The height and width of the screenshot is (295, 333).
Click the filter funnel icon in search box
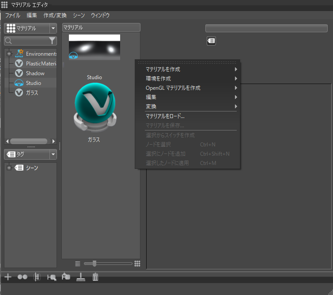click(52, 41)
